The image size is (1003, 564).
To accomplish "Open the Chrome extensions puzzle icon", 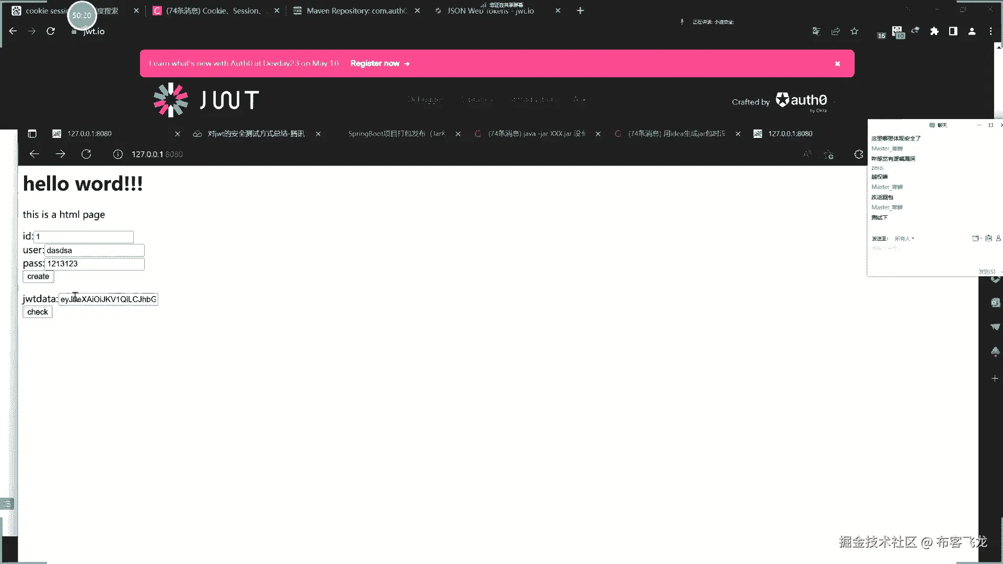I will point(934,31).
